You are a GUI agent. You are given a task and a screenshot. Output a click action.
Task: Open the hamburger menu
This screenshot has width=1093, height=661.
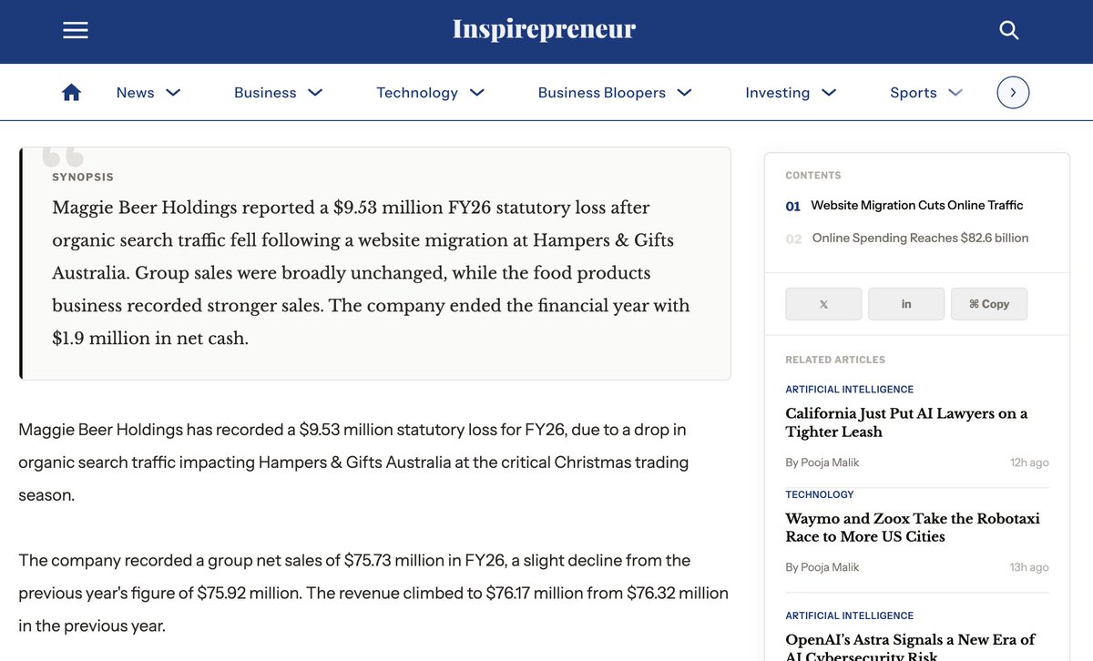[x=76, y=30]
